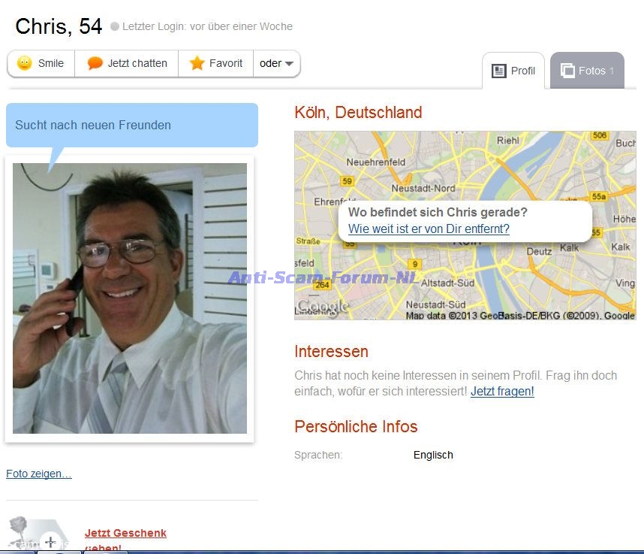Click the Profil tab page icon
Viewport: 644px width, 554px height.
pos(498,71)
